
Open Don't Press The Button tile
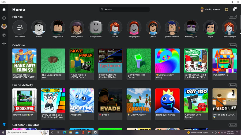click(139, 64)
